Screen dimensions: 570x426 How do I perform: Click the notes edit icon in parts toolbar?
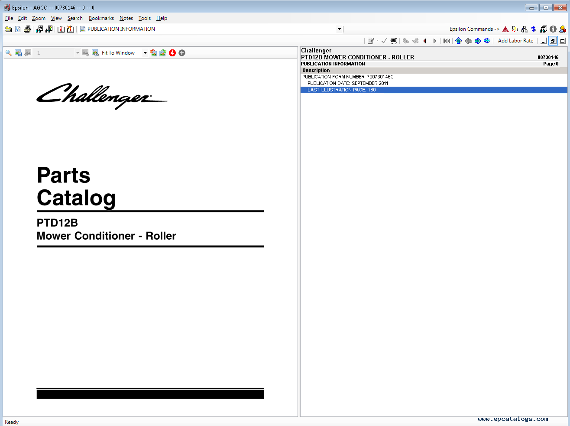pyautogui.click(x=371, y=41)
